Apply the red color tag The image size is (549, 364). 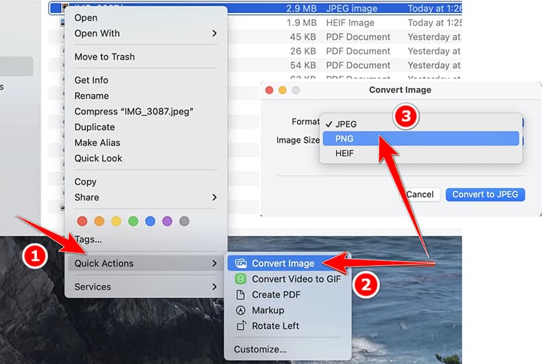point(82,221)
